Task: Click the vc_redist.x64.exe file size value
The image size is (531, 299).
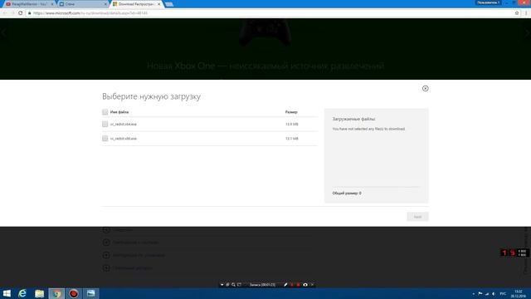Action: [291, 124]
